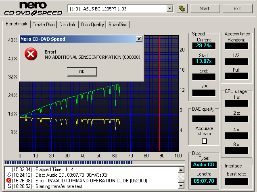The height and width of the screenshot is (192, 257).
Task: Click the log scrollbar down arrow
Action: click(x=181, y=186)
